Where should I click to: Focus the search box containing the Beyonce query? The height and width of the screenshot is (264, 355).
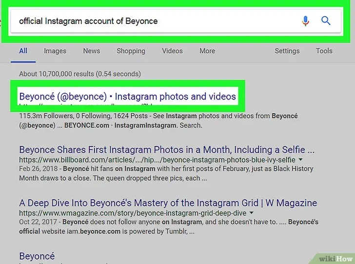tap(151, 21)
